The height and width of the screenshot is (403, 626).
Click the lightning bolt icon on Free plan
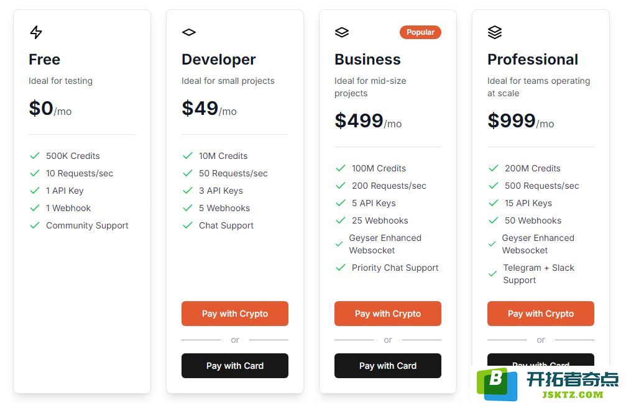36,32
